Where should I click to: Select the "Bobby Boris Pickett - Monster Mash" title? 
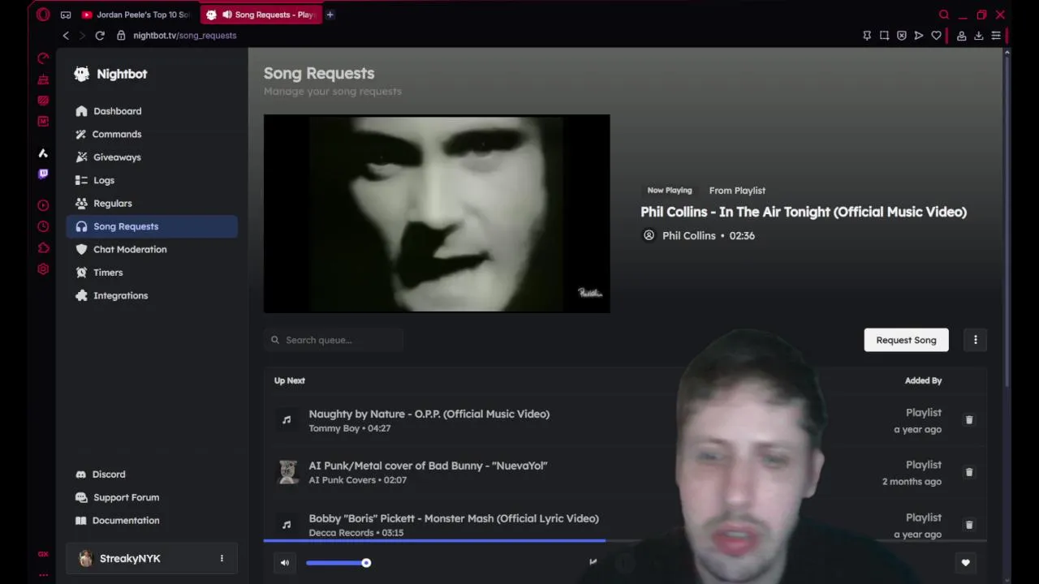pos(454,518)
